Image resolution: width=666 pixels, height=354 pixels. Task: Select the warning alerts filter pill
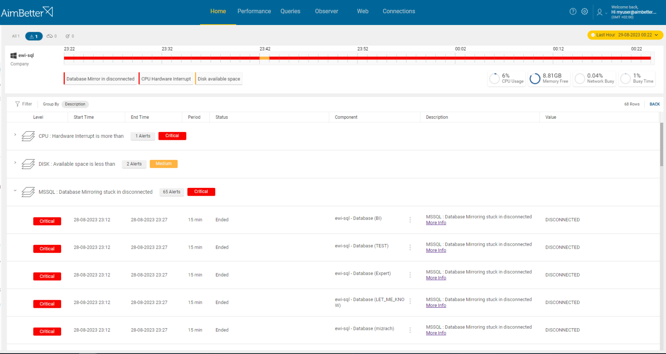coord(34,36)
